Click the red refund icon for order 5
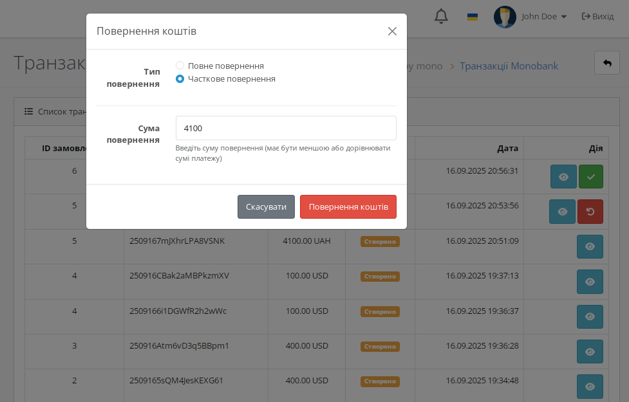The width and height of the screenshot is (629, 402). [x=590, y=212]
